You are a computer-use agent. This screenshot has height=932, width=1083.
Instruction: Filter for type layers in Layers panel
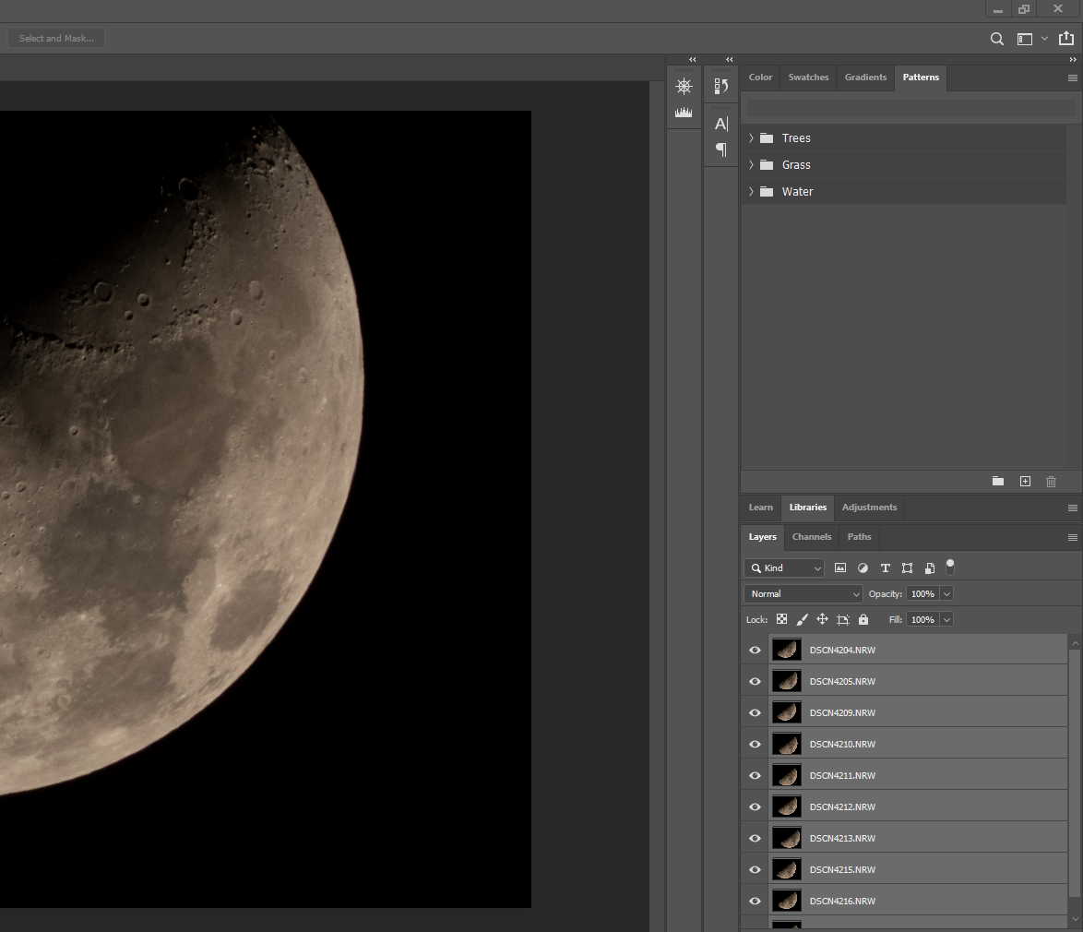[x=885, y=568]
